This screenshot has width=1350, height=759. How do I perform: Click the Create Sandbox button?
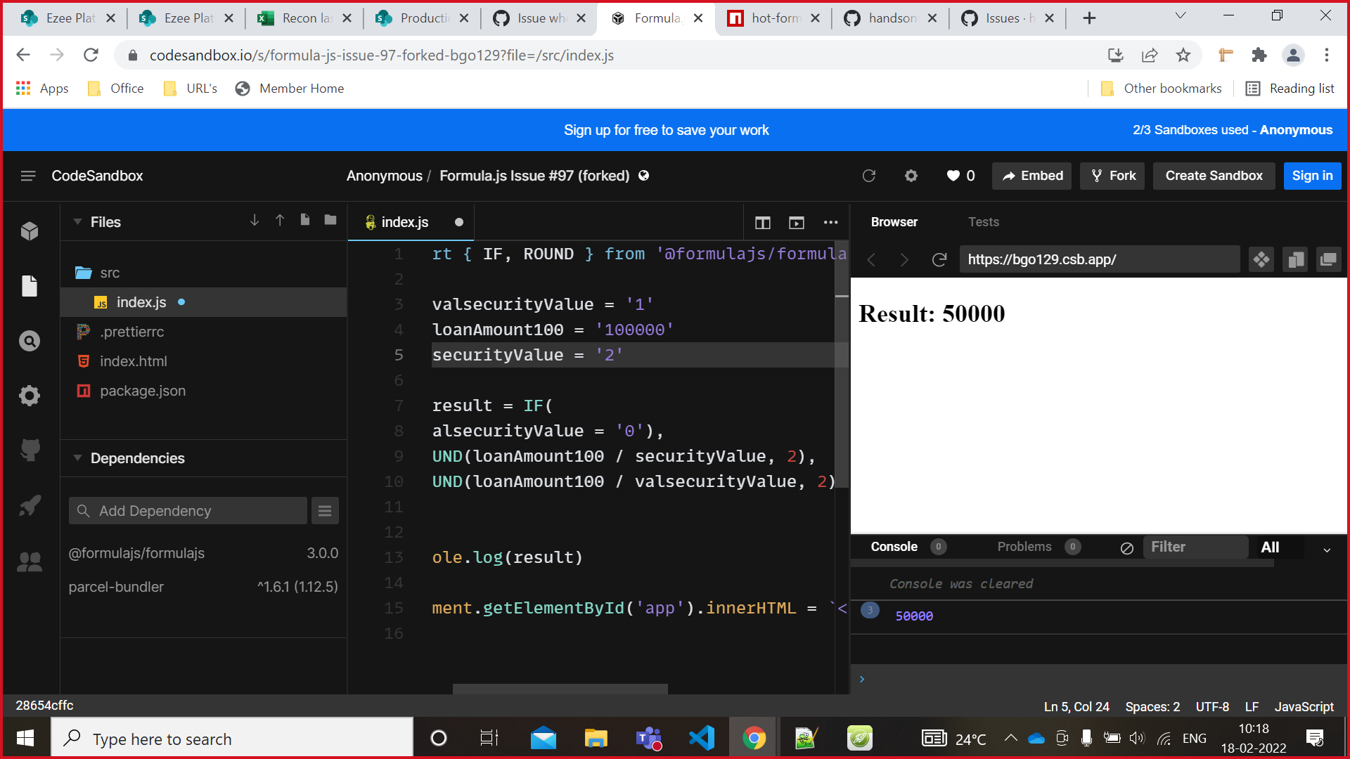tap(1214, 176)
